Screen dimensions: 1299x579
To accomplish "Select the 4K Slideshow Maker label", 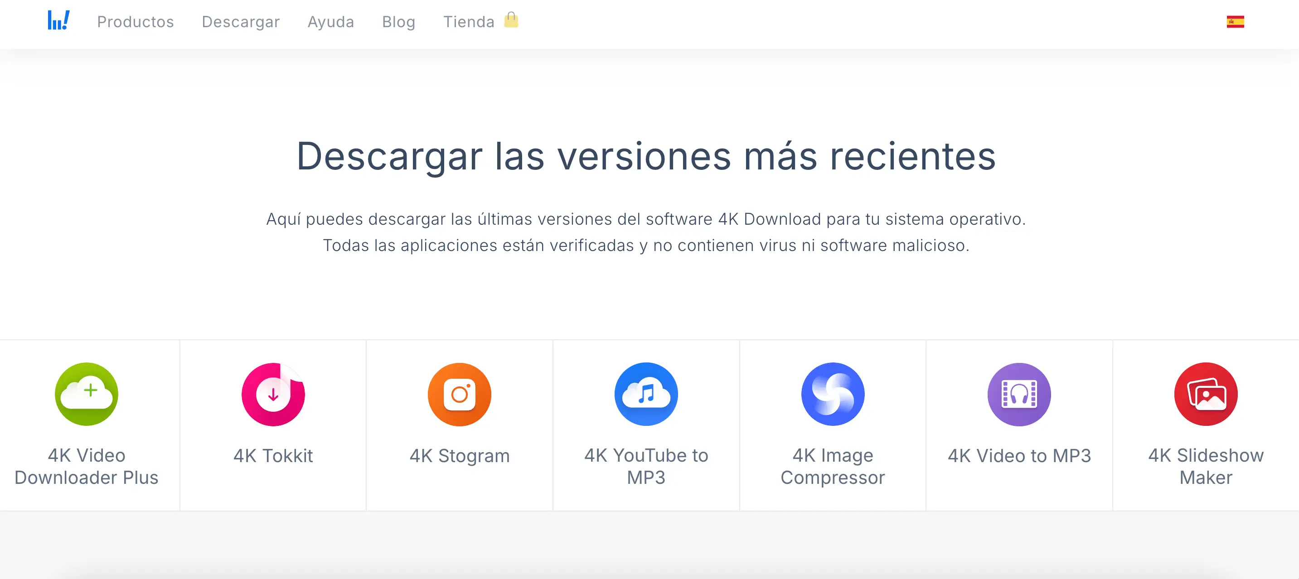I will click(x=1206, y=466).
